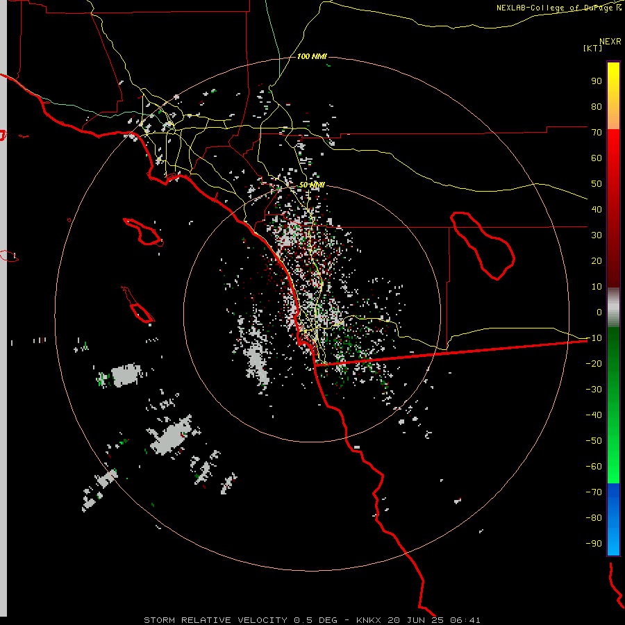
Task: Click the San Clemente Island outline
Action: (x=138, y=305)
